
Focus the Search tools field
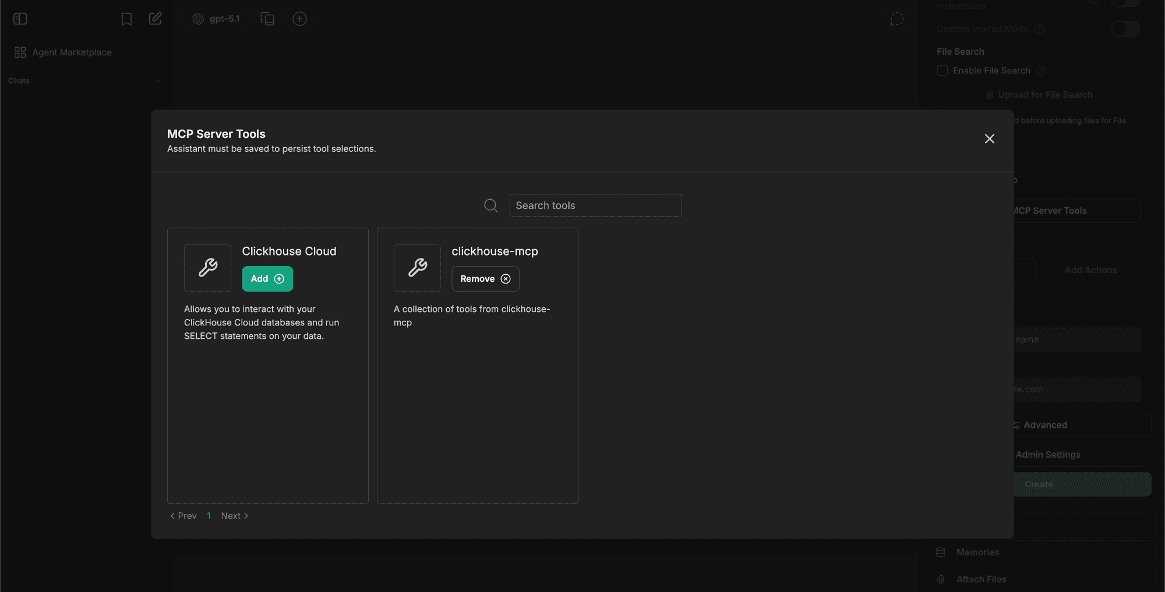tap(595, 205)
